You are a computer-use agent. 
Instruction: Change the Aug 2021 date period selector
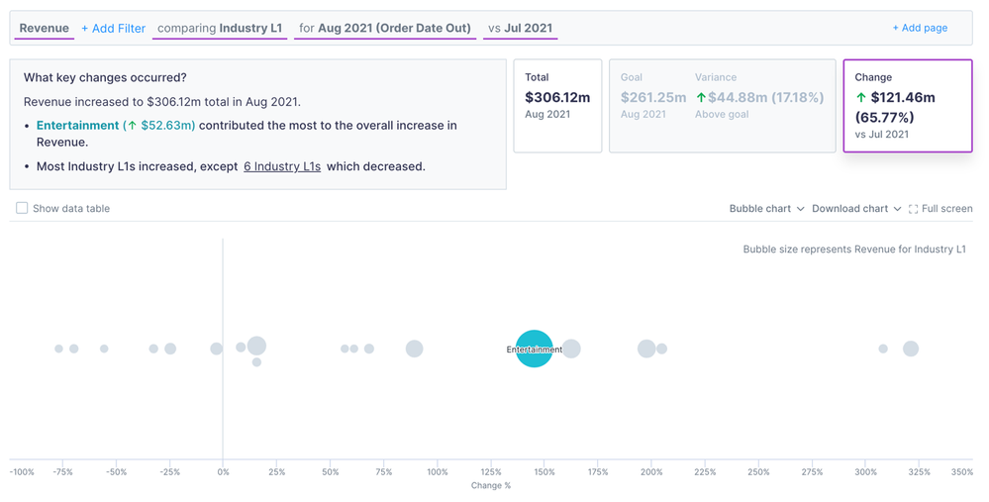(384, 28)
